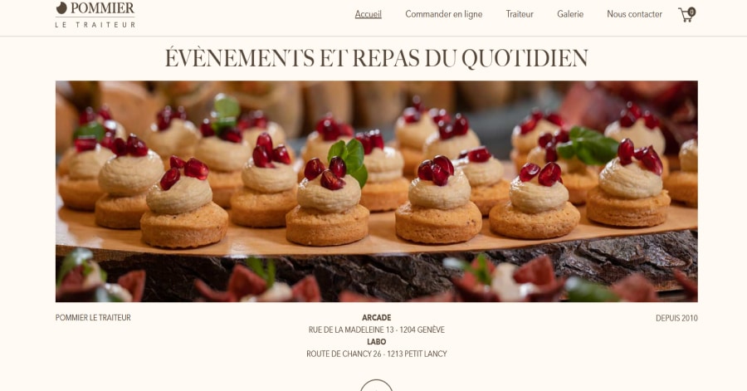Click the canapés hero banner image
Image resolution: width=747 pixels, height=391 pixels.
[x=376, y=191]
